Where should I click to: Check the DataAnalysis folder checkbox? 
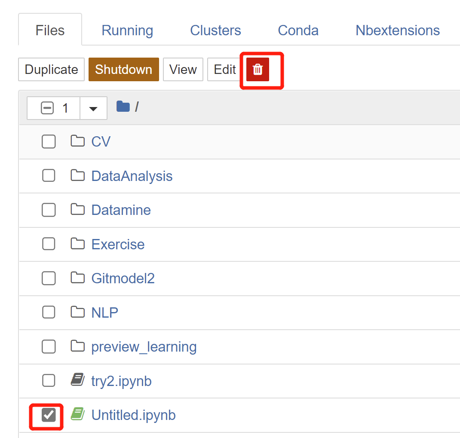coord(49,175)
